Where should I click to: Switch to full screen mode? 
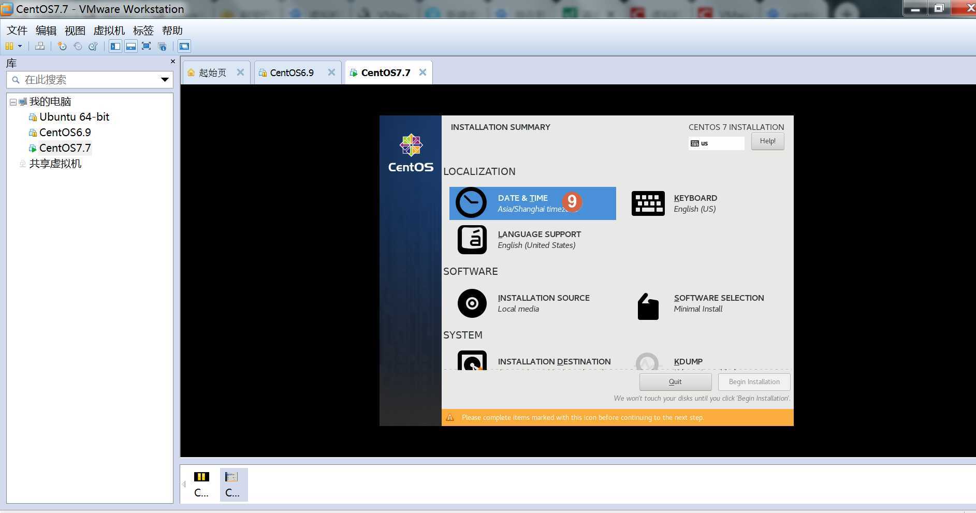pyautogui.click(x=147, y=46)
